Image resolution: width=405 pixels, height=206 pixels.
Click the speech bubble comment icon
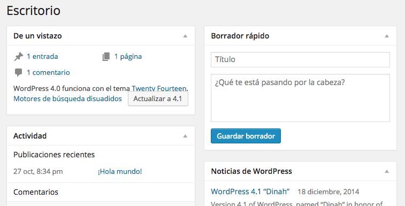coord(18,73)
